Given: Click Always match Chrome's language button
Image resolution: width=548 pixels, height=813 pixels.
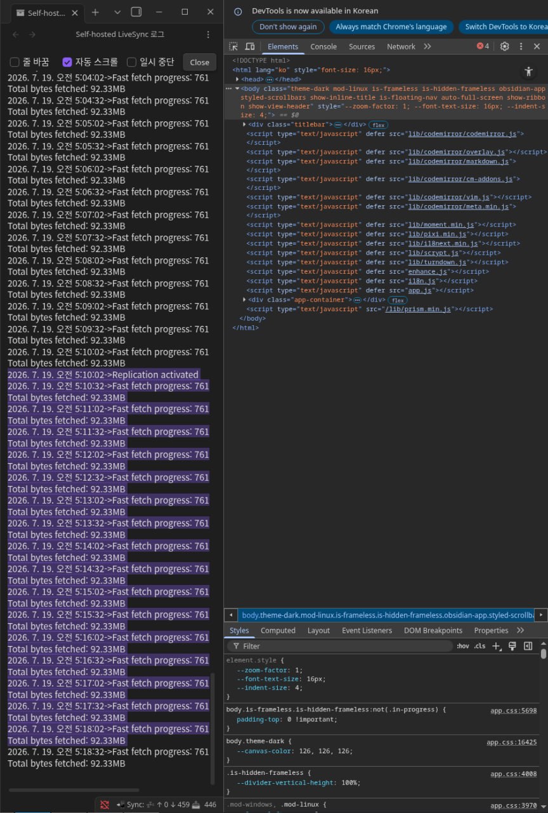Looking at the screenshot, I should [x=391, y=27].
